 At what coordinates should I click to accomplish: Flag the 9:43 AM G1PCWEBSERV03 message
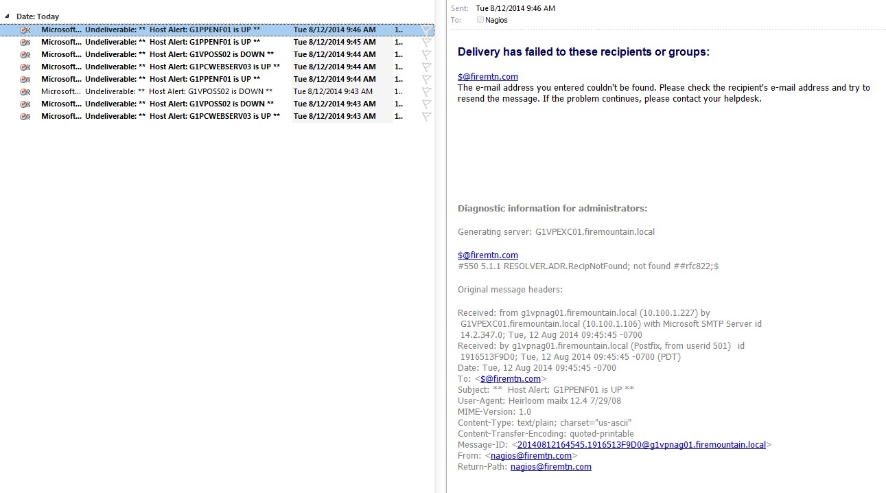pyautogui.click(x=426, y=117)
